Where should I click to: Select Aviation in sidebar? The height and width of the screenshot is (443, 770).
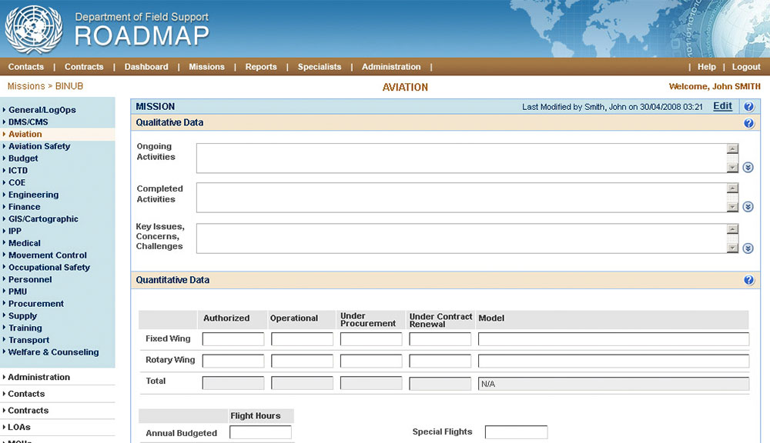[x=25, y=134]
